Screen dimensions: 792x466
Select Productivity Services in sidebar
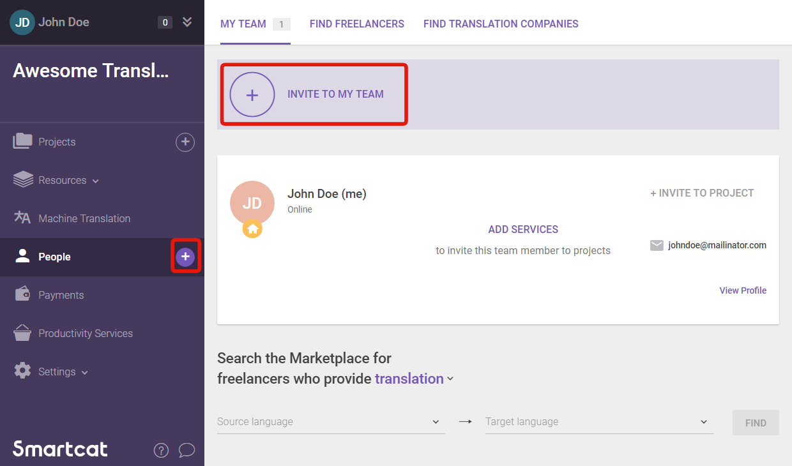tap(85, 333)
